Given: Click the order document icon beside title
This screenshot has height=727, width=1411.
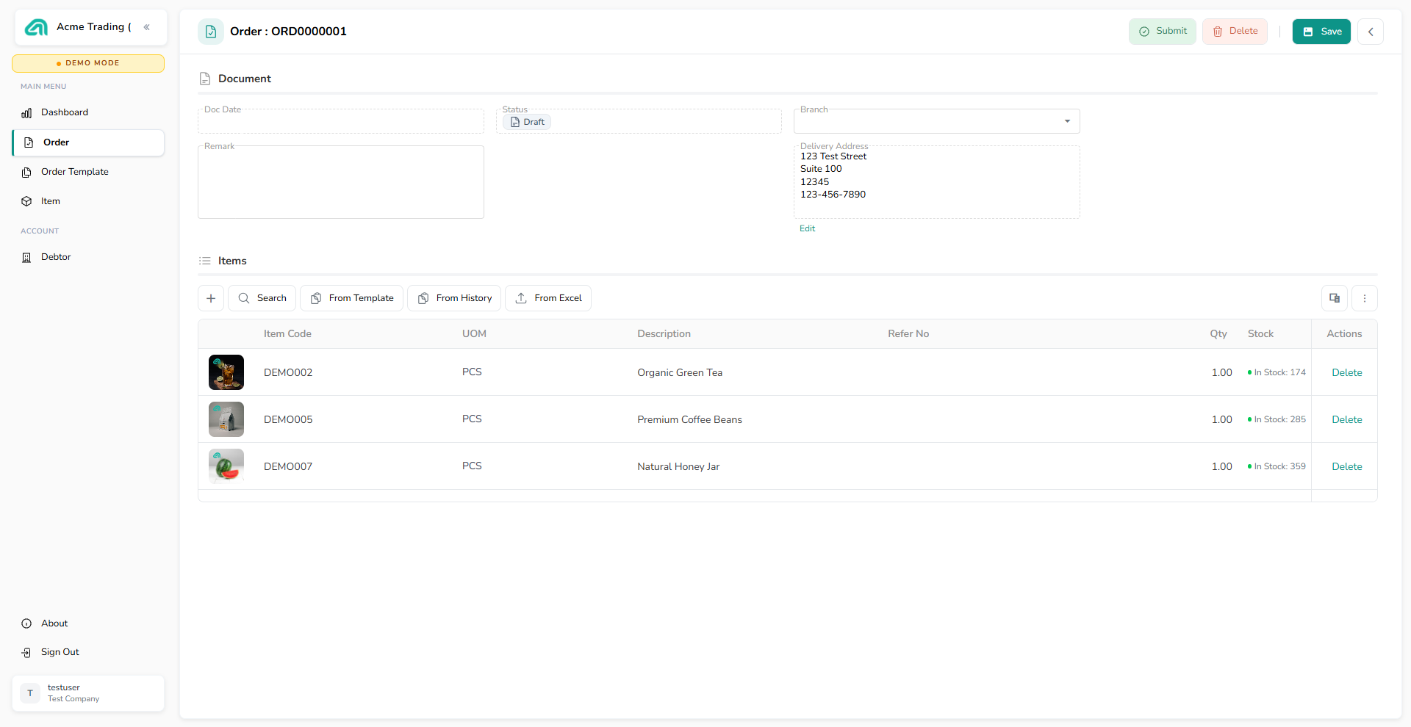Looking at the screenshot, I should (211, 32).
